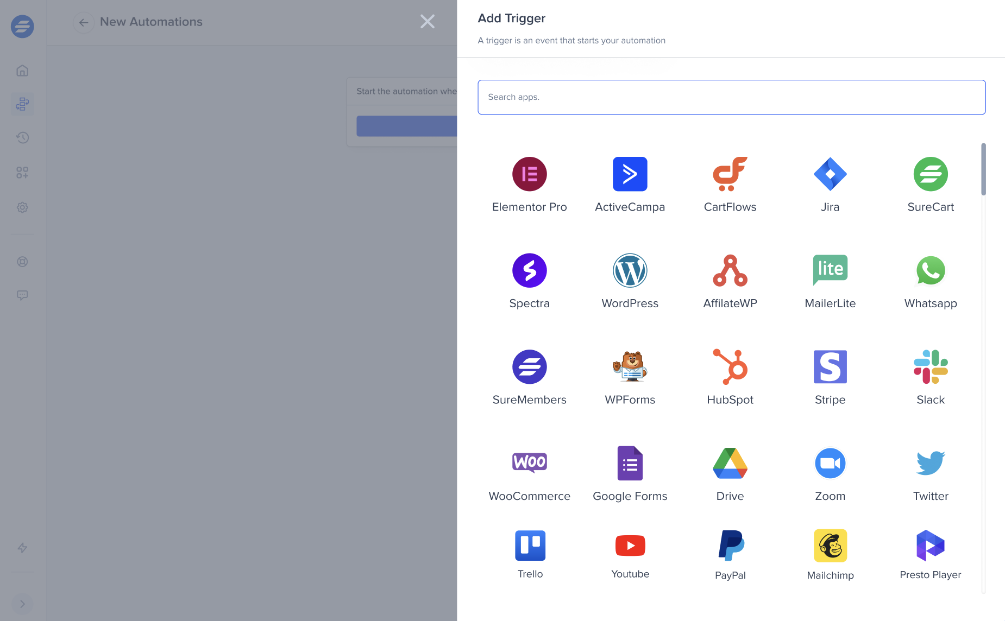
Task: Open the feedback chat icon
Action: tap(22, 295)
